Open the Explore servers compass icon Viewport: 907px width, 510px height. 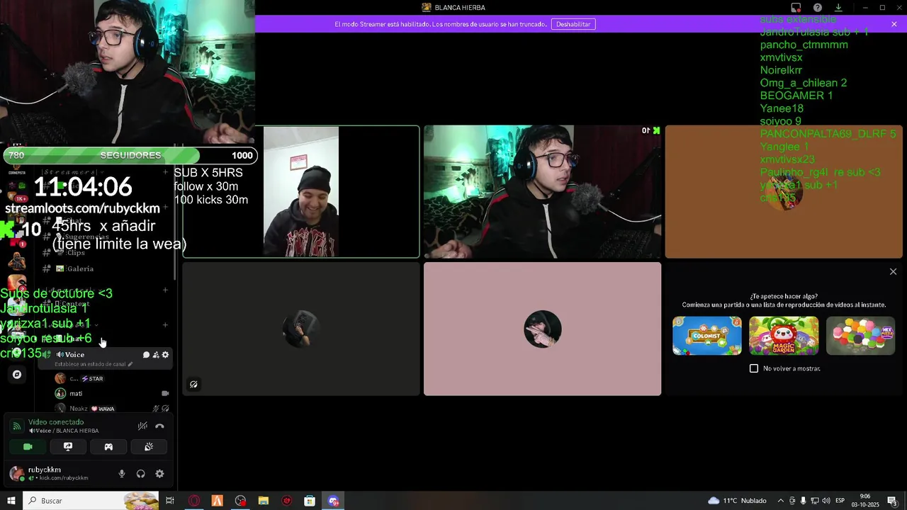pos(17,374)
